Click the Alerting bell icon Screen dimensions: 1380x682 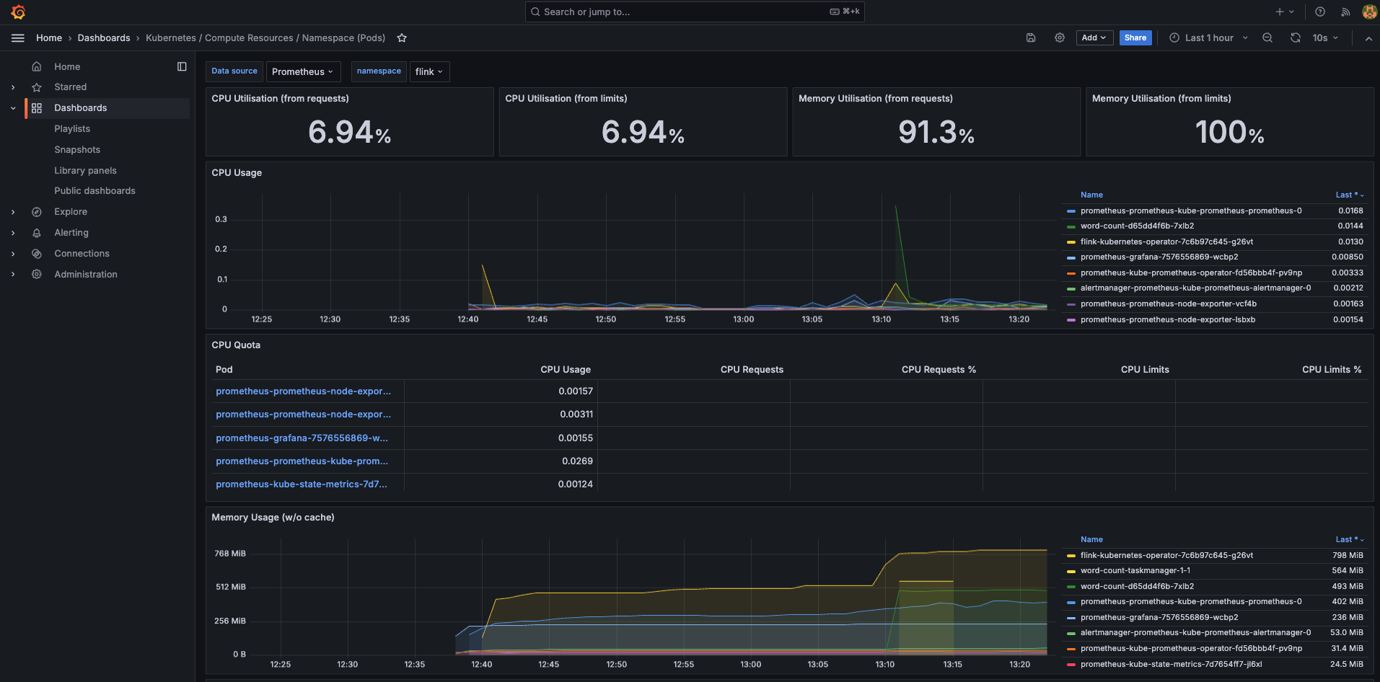click(x=37, y=233)
